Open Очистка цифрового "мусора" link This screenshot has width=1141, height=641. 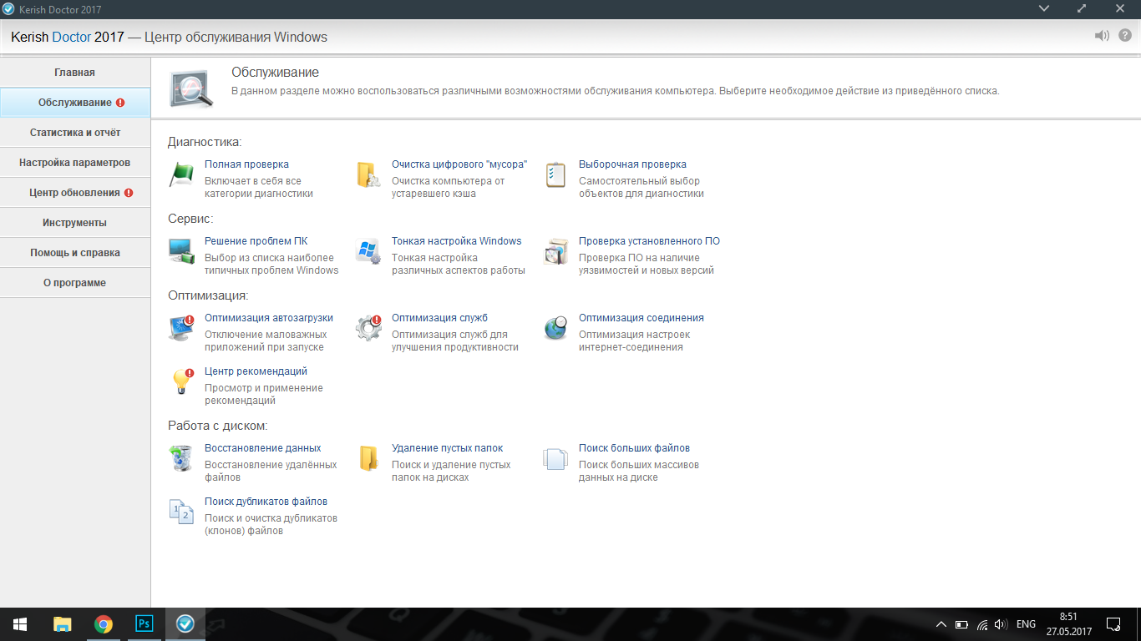click(459, 164)
